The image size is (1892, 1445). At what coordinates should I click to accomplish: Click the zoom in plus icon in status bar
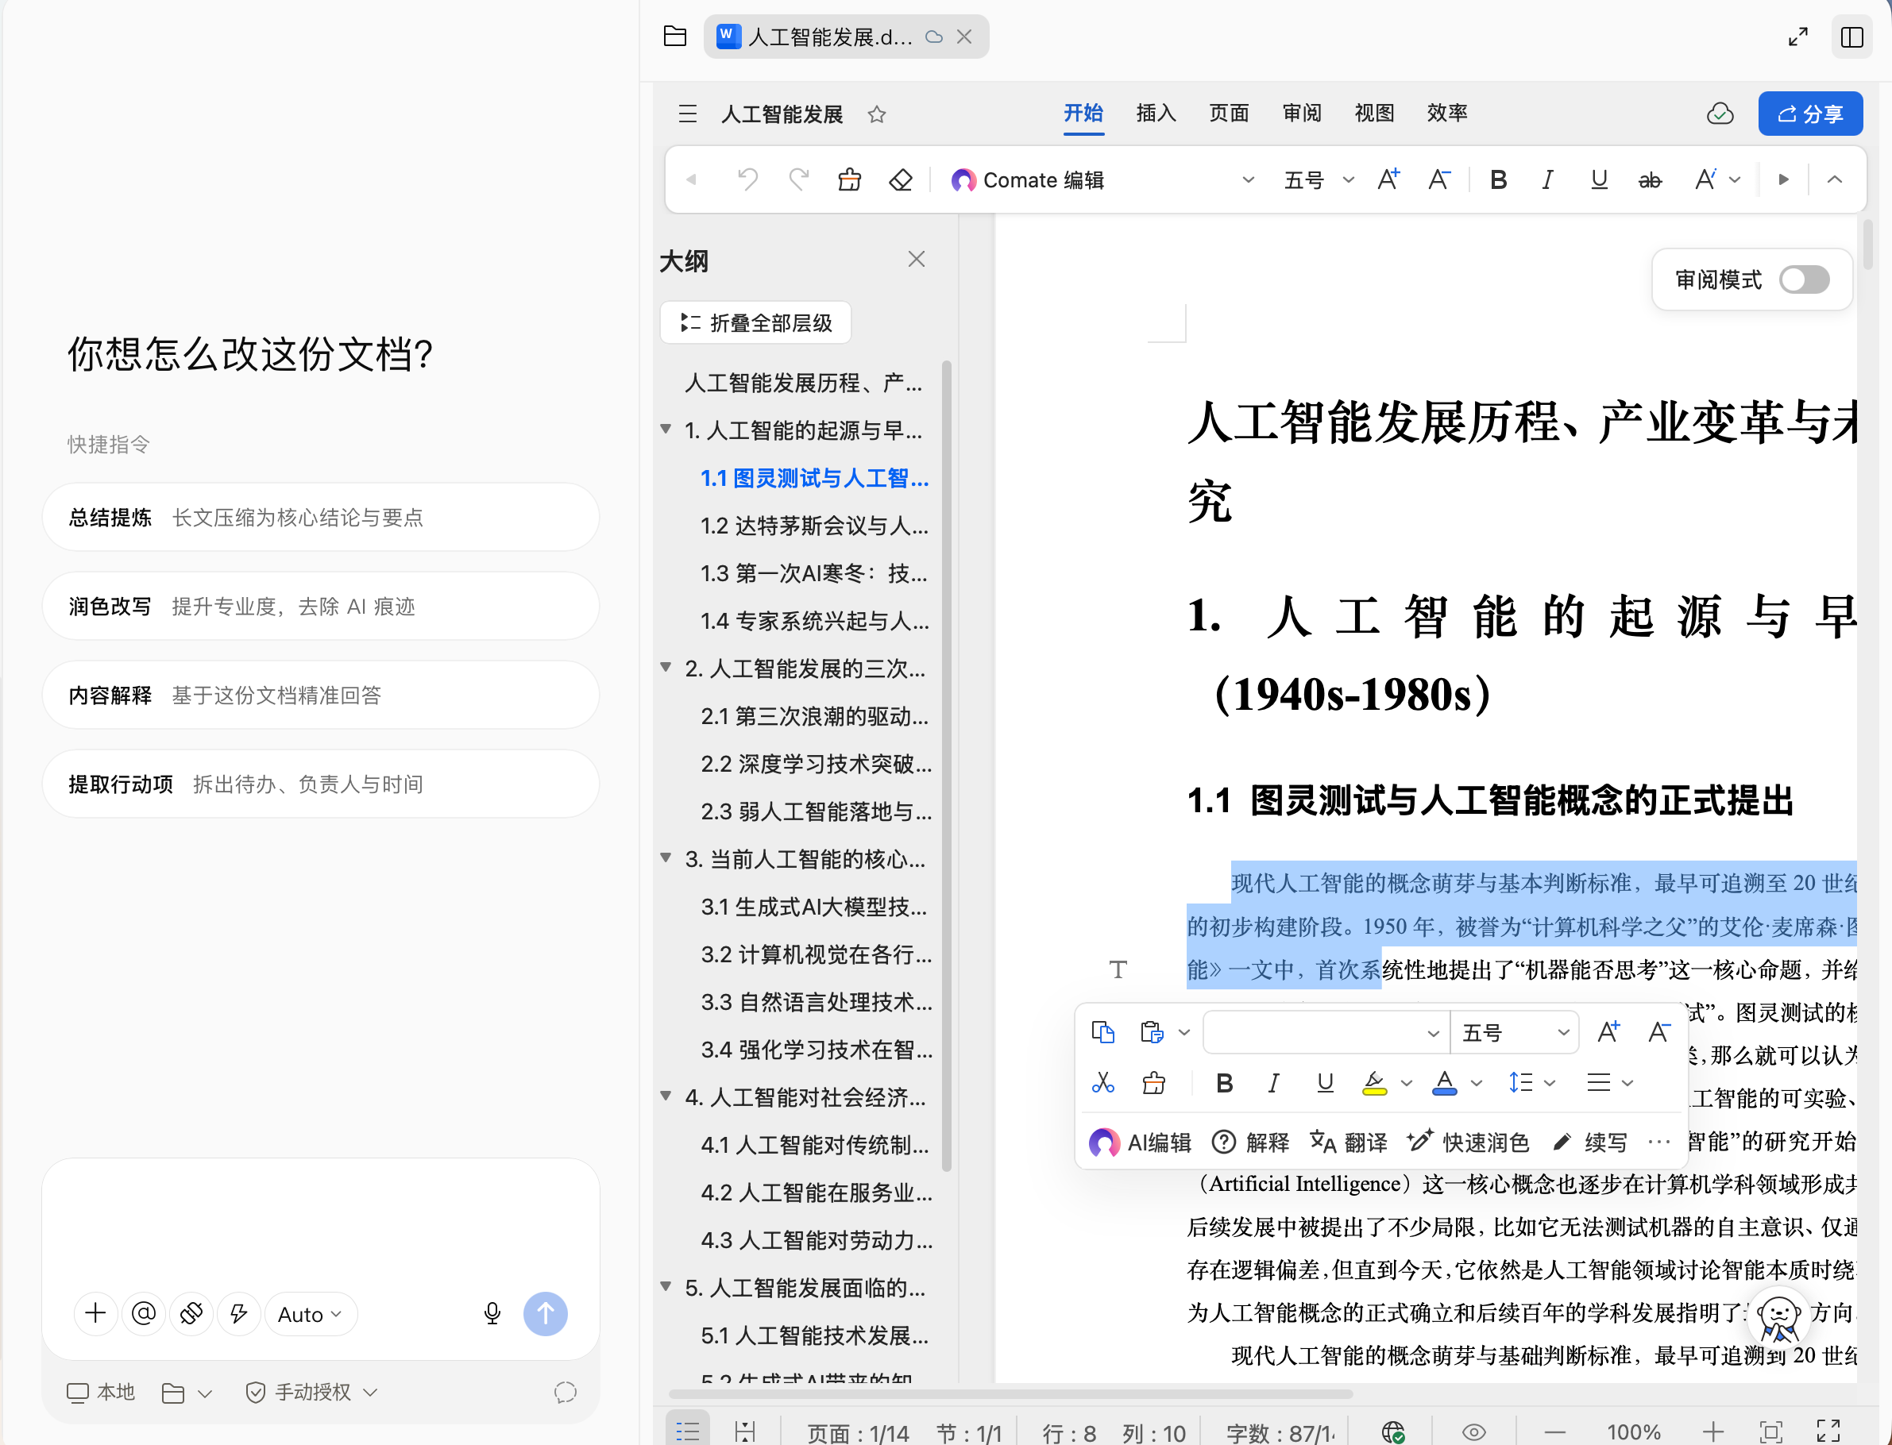1713,1432
